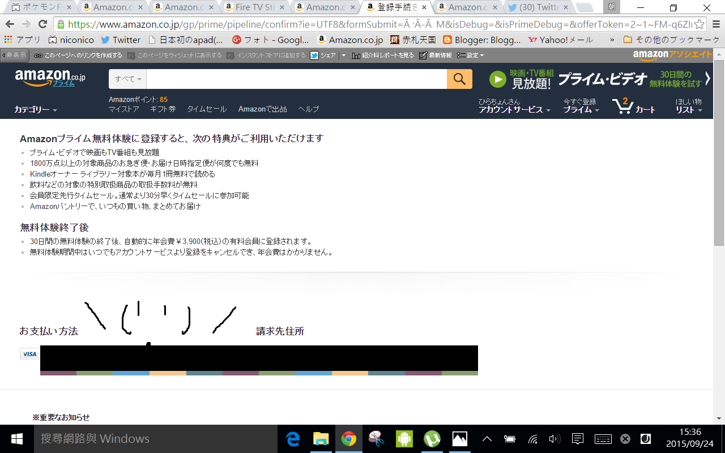Open the share arrow dropdown beside シェア
Screen dimensions: 725x453
pos(343,55)
